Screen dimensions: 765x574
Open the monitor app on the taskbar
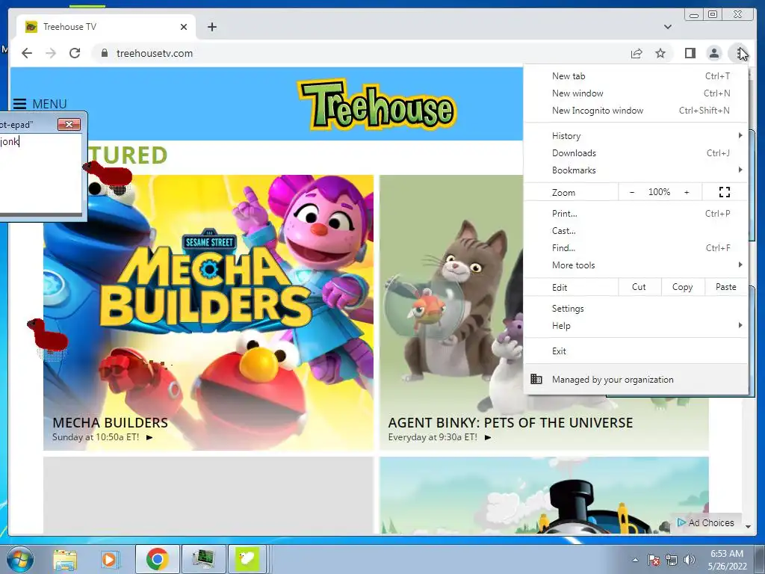point(203,559)
